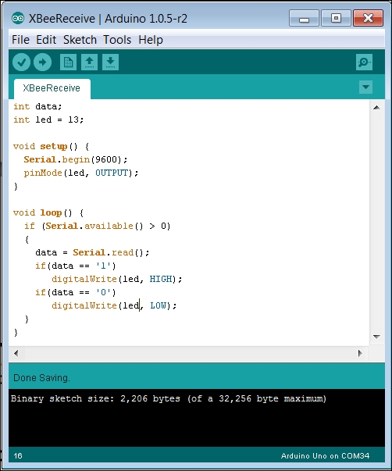This screenshot has height=471, width=392.
Task: Upload sketch with the right-arrow icon
Action: (x=42, y=62)
